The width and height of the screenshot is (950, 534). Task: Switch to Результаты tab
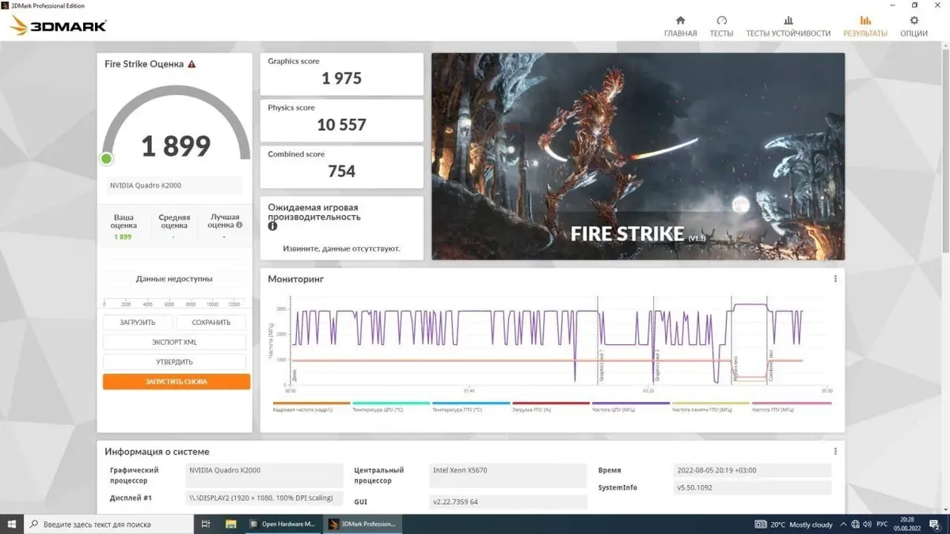click(x=864, y=26)
